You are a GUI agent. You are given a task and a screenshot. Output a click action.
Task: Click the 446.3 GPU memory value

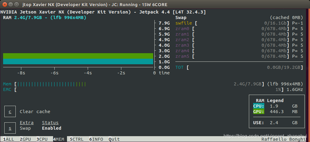277,112
